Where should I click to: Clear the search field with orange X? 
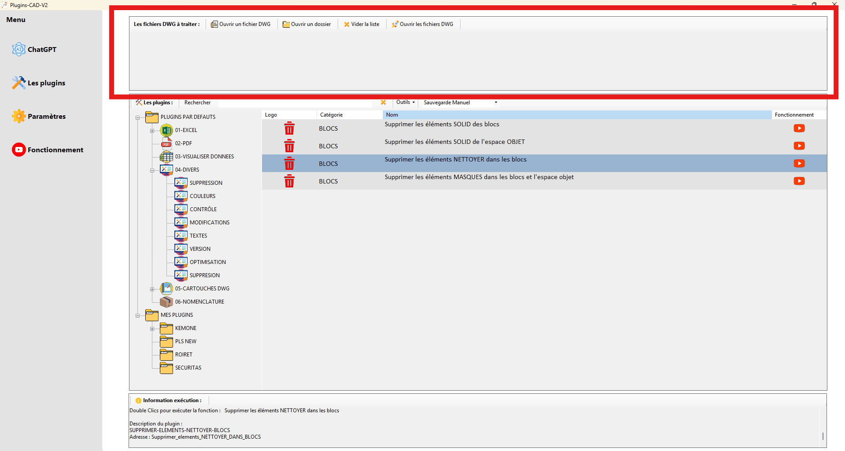383,103
